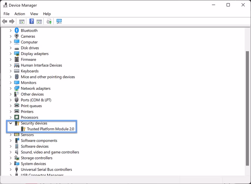Screen dimensions: 251x184
Task: Click the Keyboards icon
Action: pyautogui.click(x=17, y=71)
